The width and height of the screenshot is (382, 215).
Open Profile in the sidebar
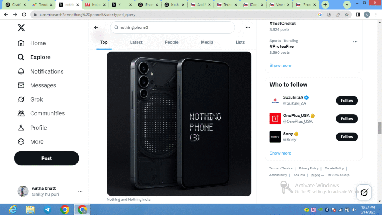click(x=32, y=128)
